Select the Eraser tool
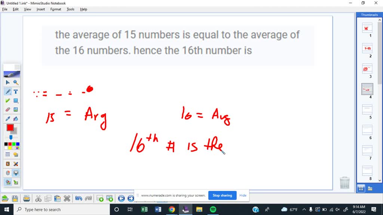 (x=7, y=109)
